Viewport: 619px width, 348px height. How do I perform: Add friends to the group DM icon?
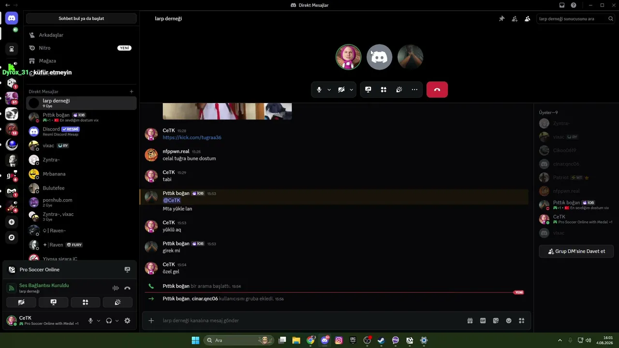(515, 19)
